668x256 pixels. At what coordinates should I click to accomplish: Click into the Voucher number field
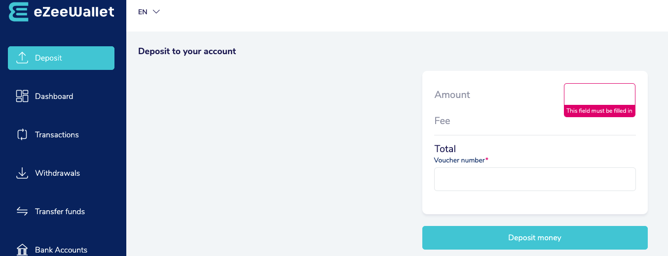point(535,179)
